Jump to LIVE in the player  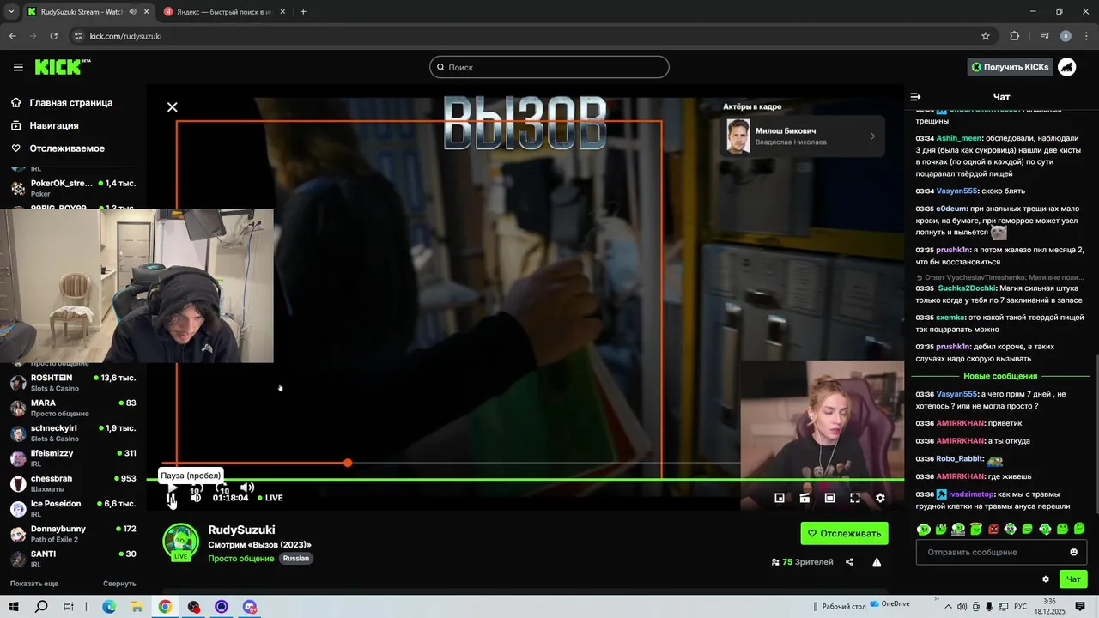pyautogui.click(x=270, y=498)
